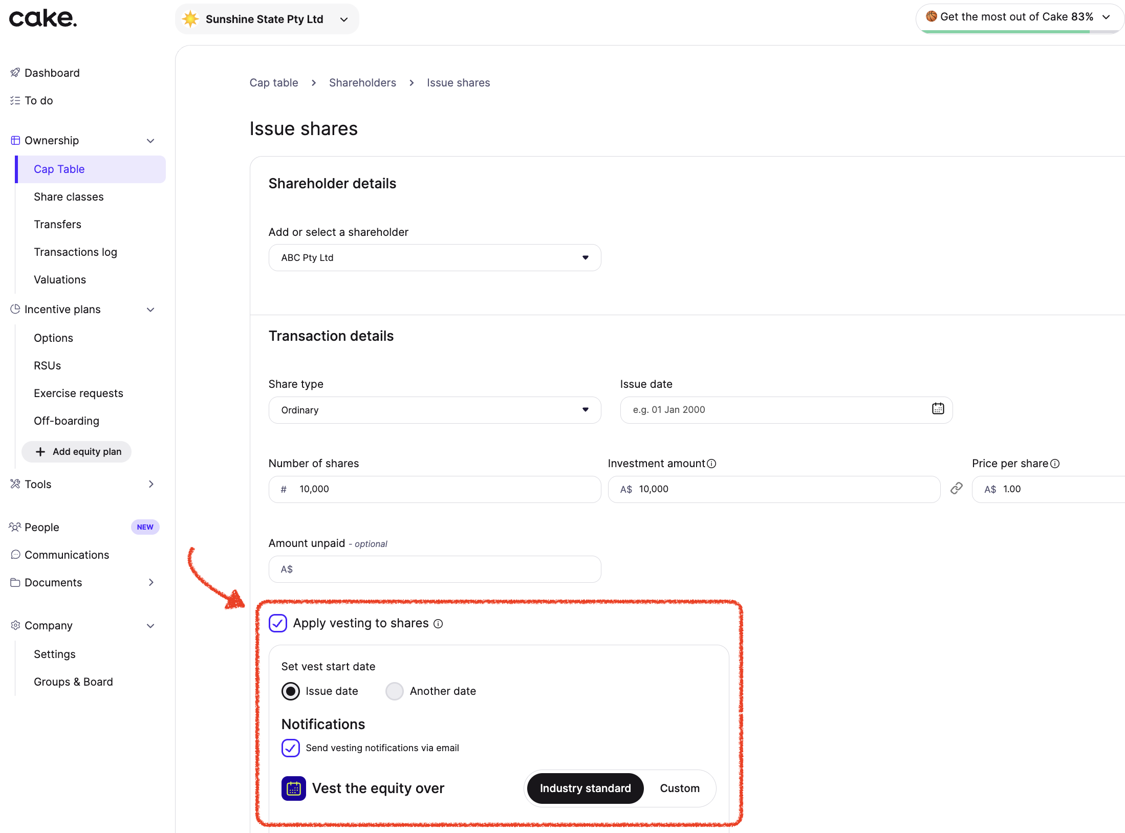Go to Share classes
This screenshot has width=1125, height=833.
click(x=69, y=196)
